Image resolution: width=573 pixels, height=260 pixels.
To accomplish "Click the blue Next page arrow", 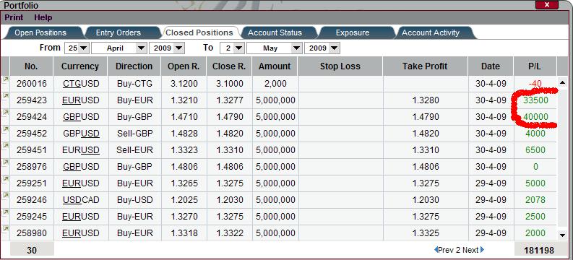I will [483, 250].
